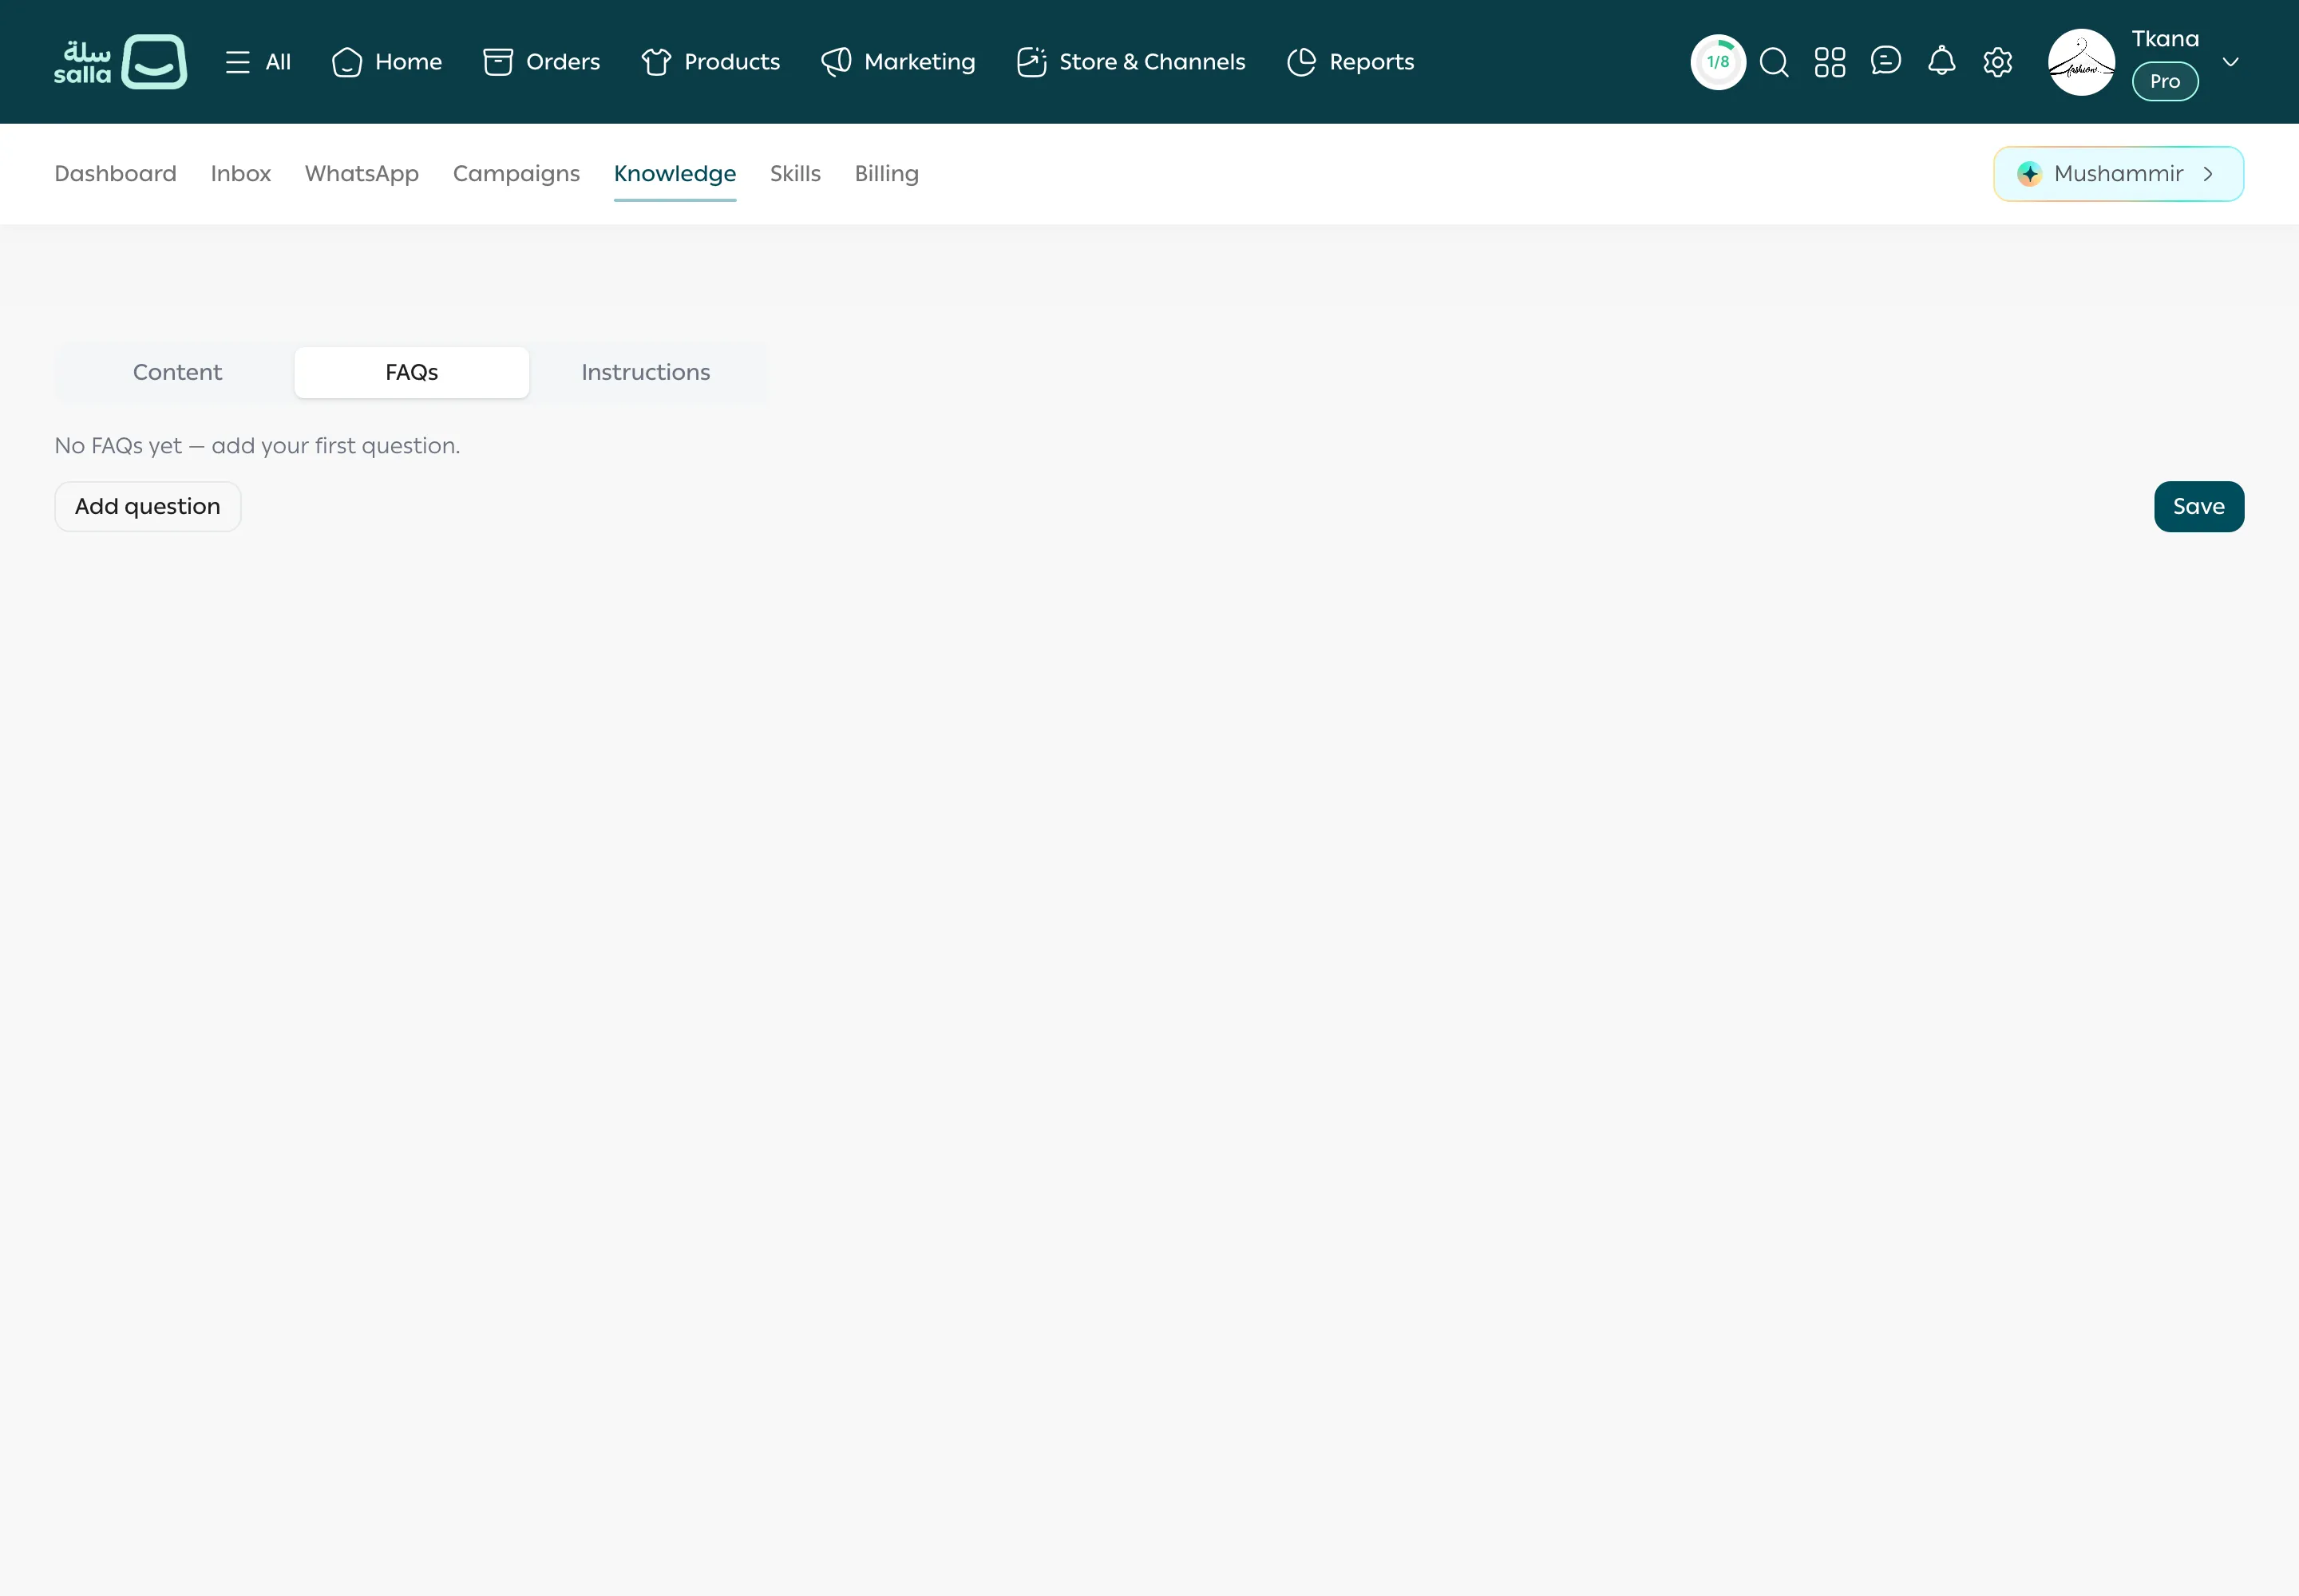Open Store & Channels

click(1130, 62)
